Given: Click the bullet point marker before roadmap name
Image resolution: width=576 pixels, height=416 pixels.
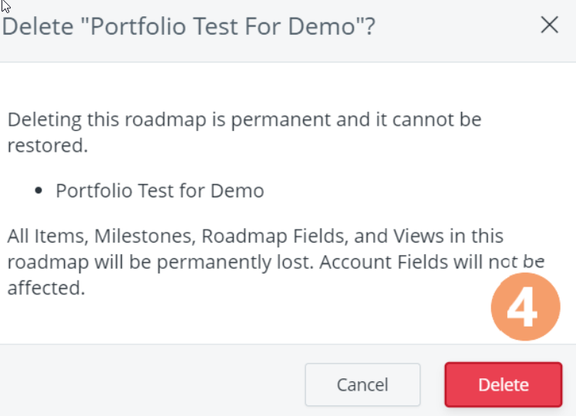Looking at the screenshot, I should [x=38, y=192].
